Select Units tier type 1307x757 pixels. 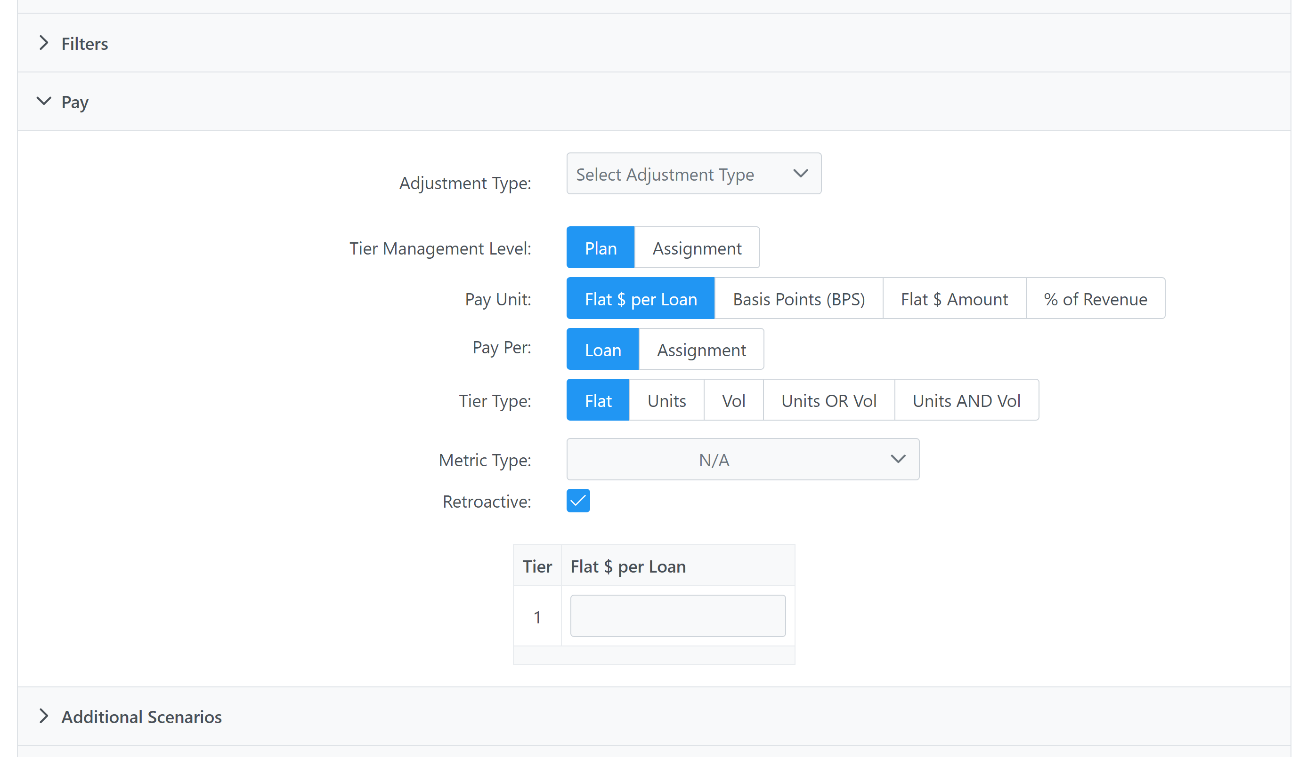pos(666,400)
